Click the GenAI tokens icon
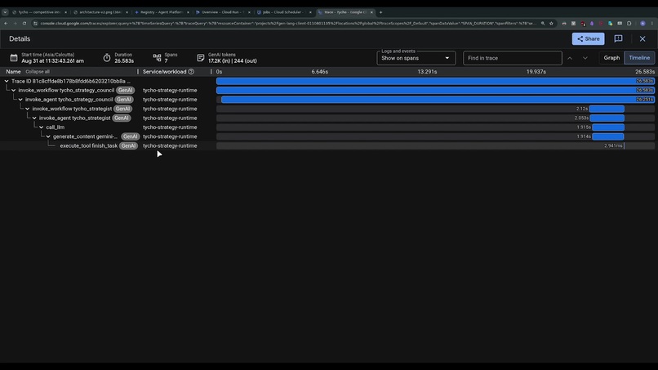The image size is (658, 370). [x=201, y=58]
